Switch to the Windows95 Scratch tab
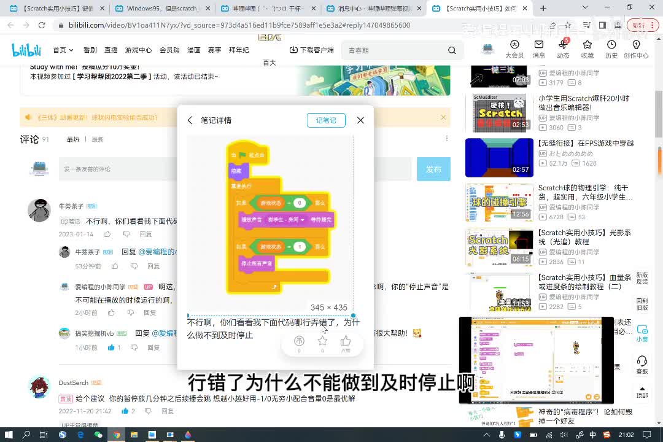The width and height of the screenshot is (663, 442). [162, 8]
